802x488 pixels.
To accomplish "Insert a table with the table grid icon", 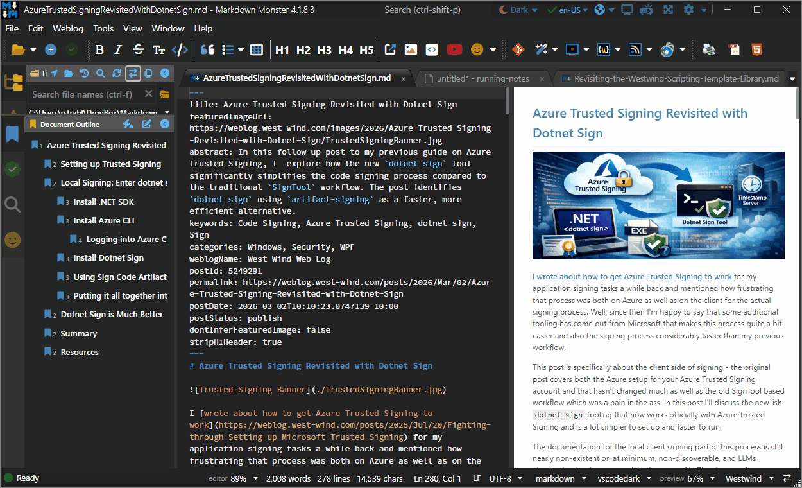I will pos(256,49).
